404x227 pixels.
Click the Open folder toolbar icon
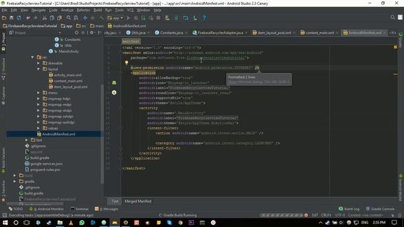4,18
